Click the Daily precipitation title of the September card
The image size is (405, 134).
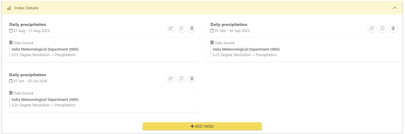229,24
